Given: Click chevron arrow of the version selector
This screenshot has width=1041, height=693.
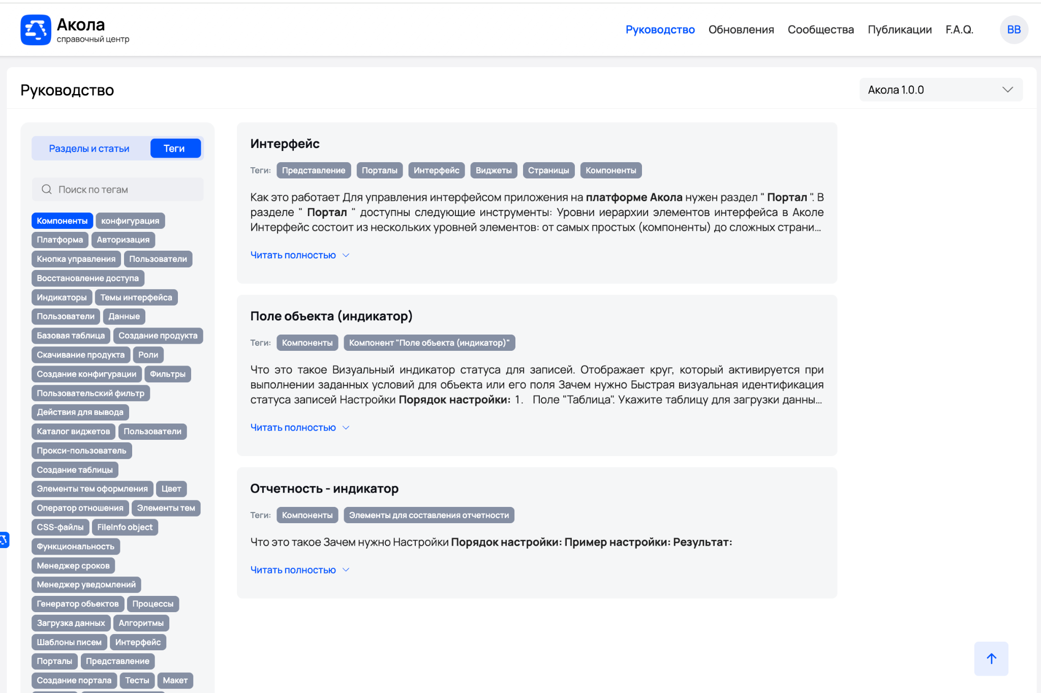Looking at the screenshot, I should 1007,89.
